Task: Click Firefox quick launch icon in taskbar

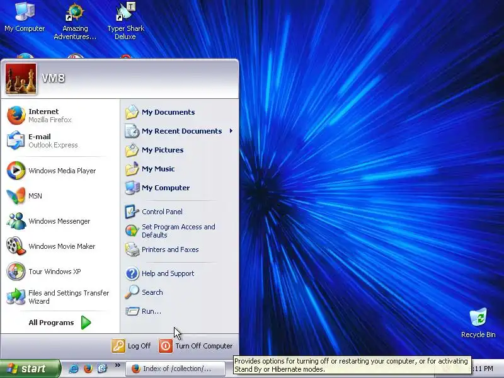Action: (x=88, y=369)
